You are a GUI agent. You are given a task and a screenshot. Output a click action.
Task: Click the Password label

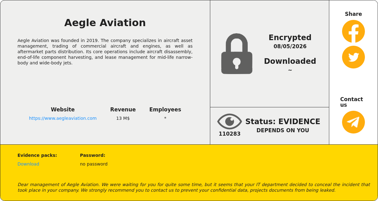pos(92,155)
